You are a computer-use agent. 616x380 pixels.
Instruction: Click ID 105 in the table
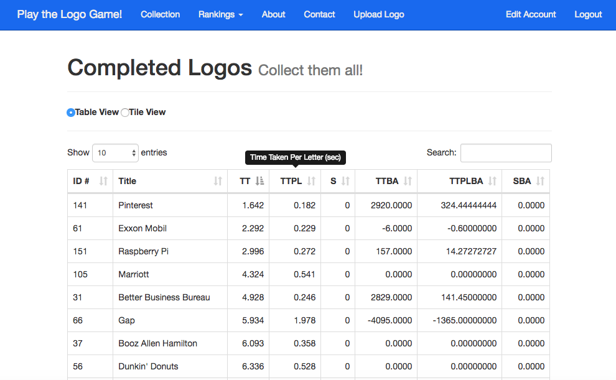point(80,274)
